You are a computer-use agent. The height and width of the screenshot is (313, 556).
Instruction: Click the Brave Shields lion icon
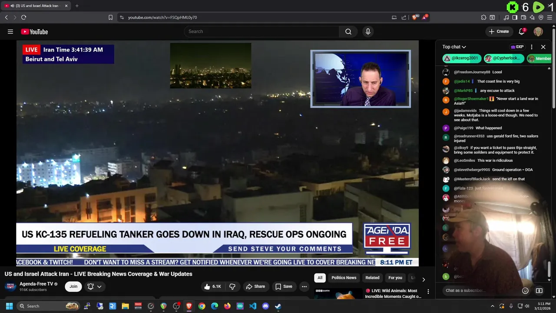(x=415, y=17)
